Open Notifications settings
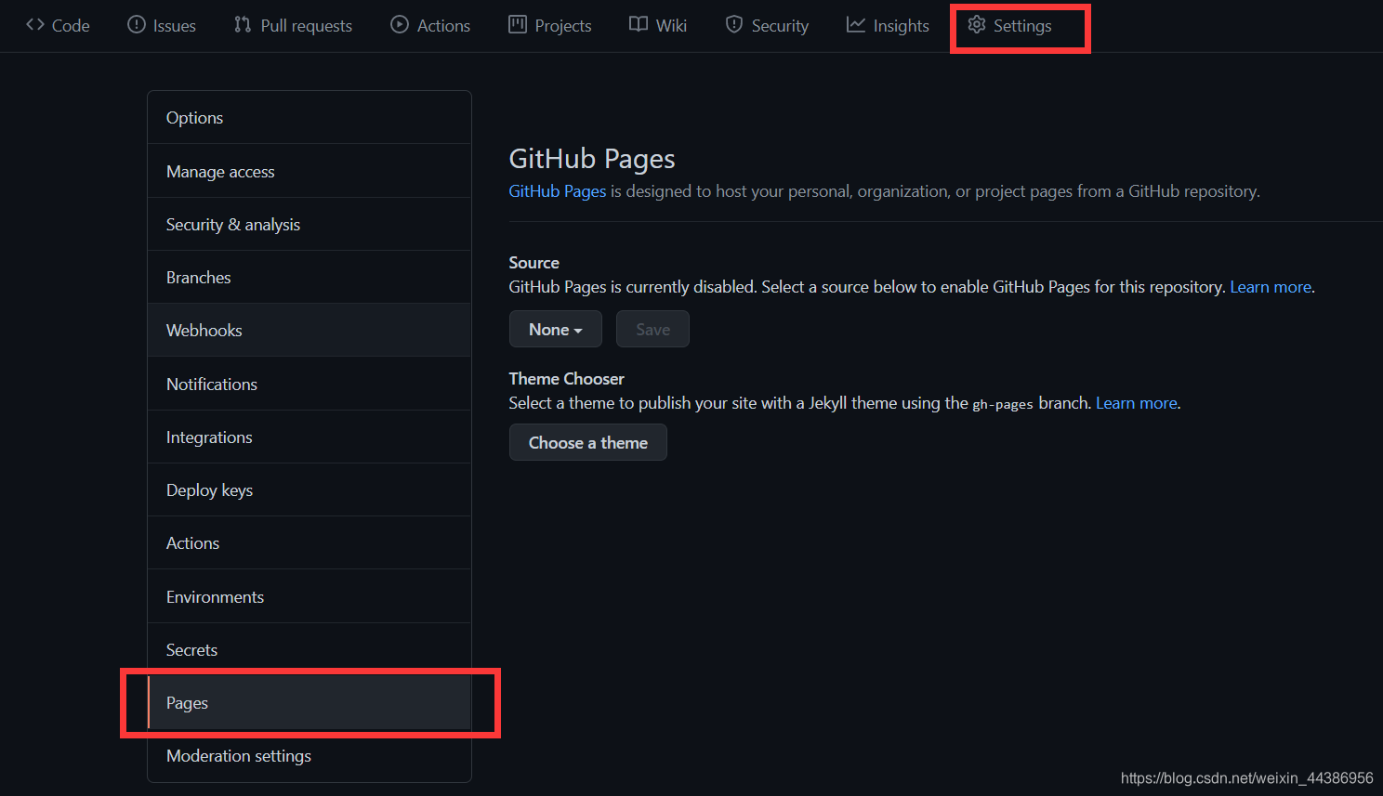 pyautogui.click(x=310, y=385)
